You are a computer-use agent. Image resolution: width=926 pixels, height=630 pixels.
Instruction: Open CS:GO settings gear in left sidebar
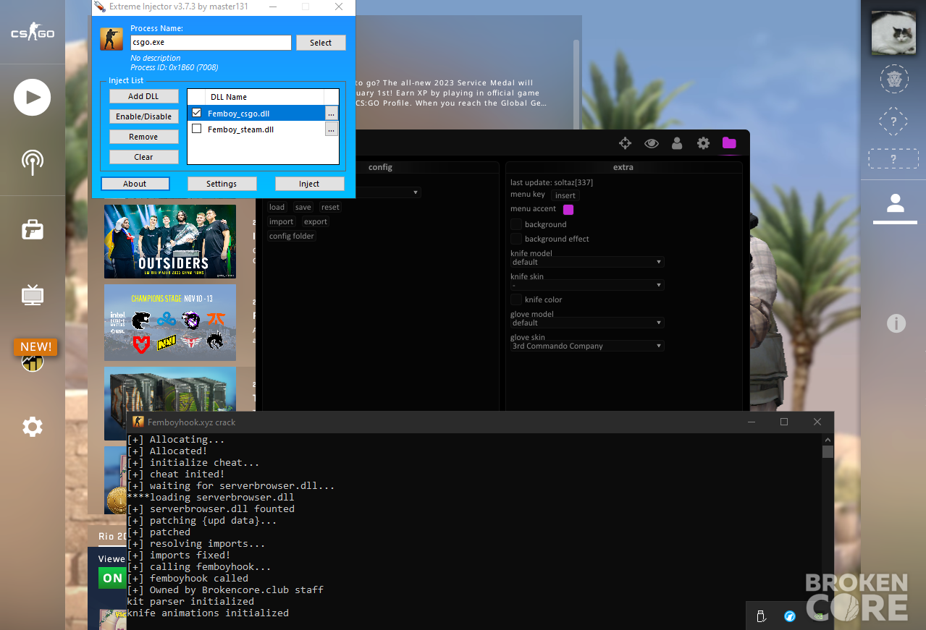tap(32, 427)
